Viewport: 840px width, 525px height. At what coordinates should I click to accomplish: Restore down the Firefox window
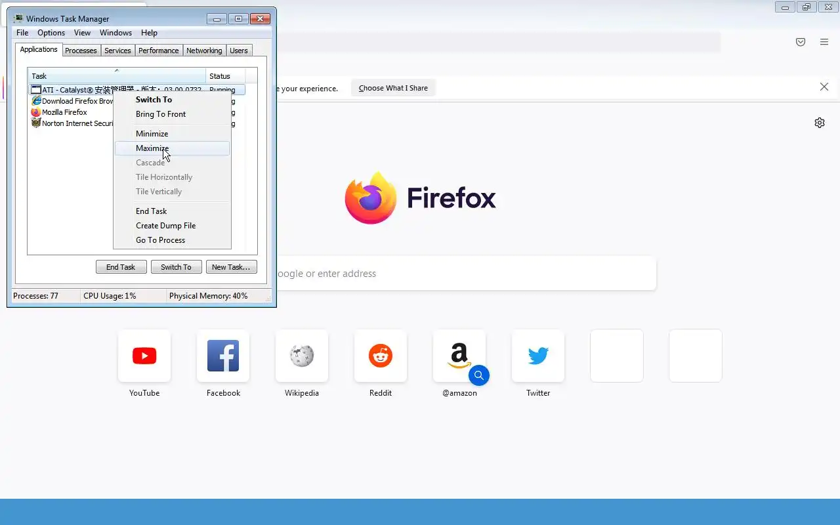807,7
